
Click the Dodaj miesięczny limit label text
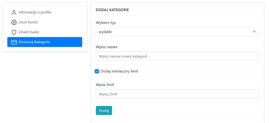119,71
